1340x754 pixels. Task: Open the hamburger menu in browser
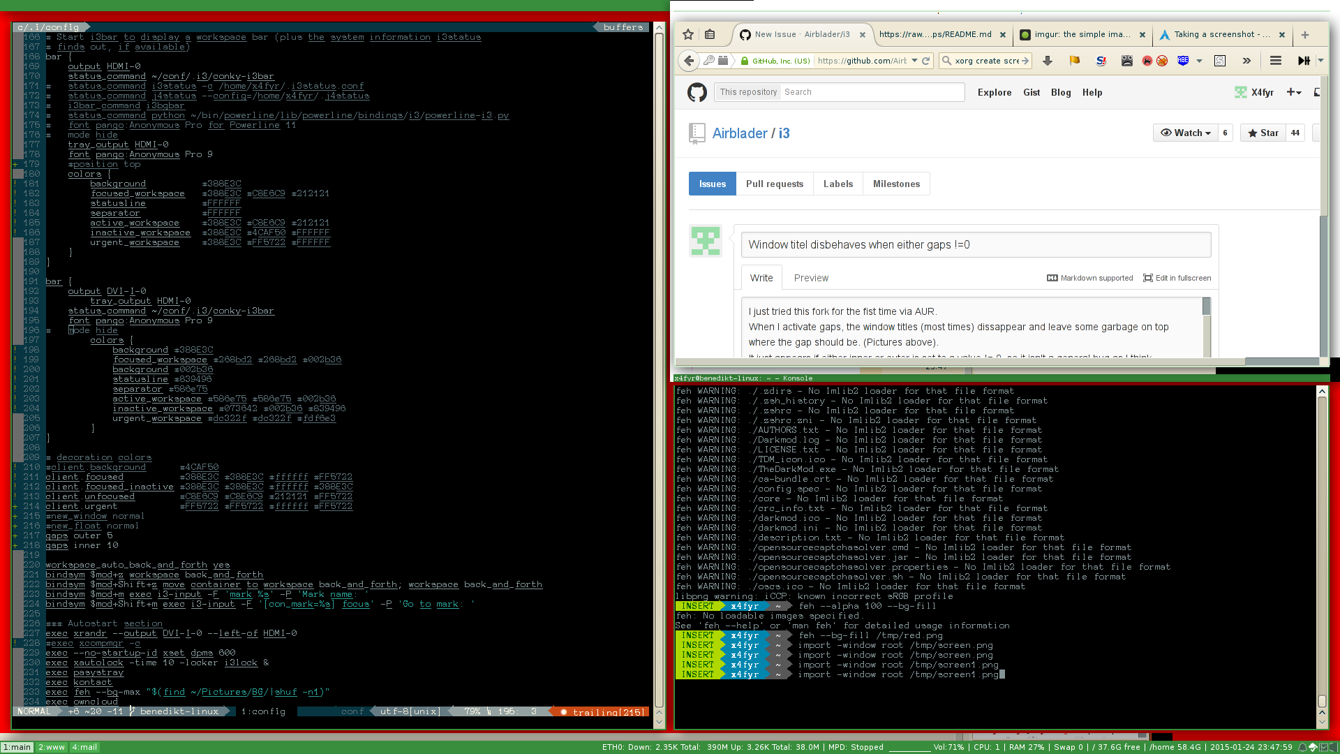point(1276,61)
